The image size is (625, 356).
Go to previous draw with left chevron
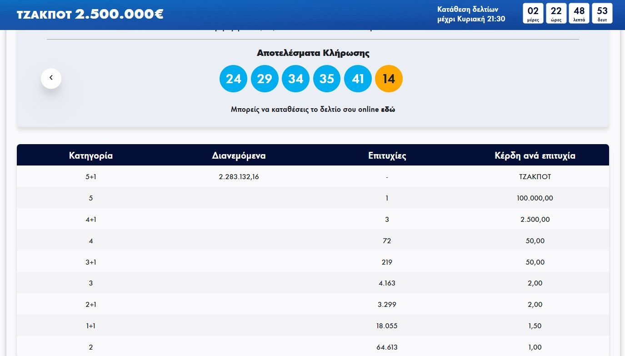tap(51, 78)
